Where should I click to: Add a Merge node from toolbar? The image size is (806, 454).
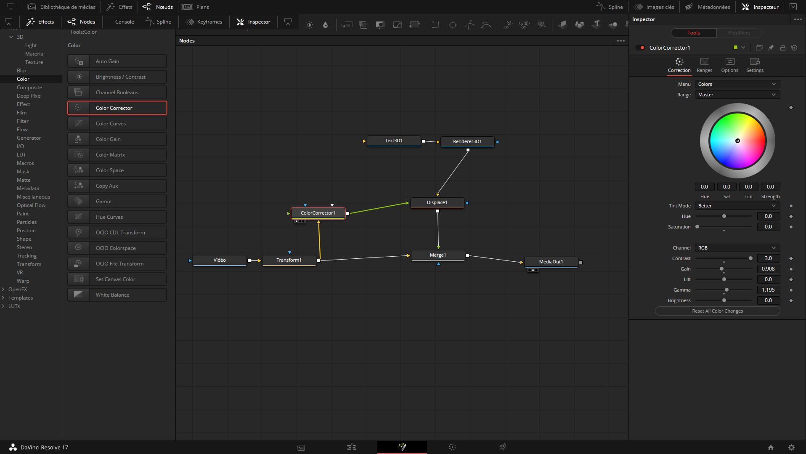(347, 25)
